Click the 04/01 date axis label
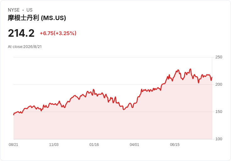The height and width of the screenshot is (161, 231). coord(134,145)
